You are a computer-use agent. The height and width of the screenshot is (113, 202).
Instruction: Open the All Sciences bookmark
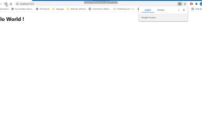[x=43, y=9]
